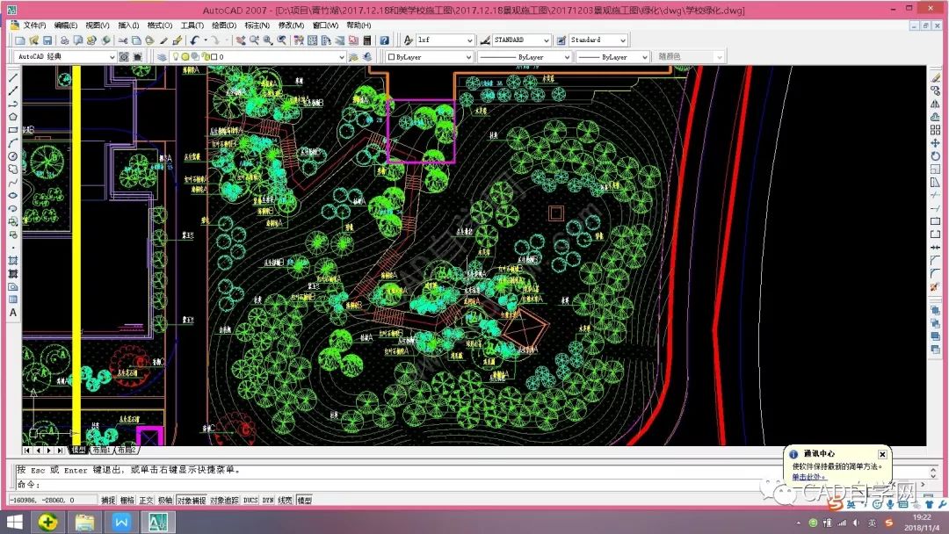
Task: Open the AutoCAD 经典 workspace dropdown
Action: 65,57
